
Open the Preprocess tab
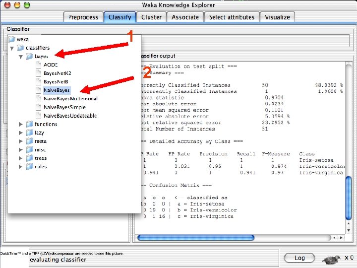click(83, 17)
